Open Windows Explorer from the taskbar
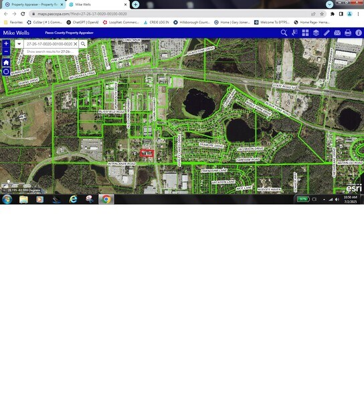Screen dimensions: 364x393 tap(23, 199)
